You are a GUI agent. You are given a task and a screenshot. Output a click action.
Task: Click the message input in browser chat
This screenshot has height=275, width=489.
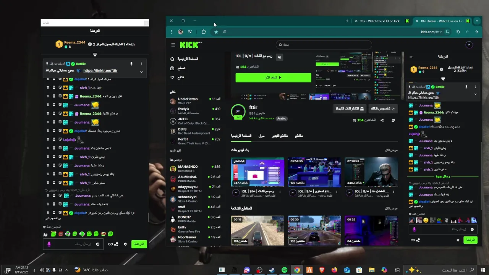point(443,230)
